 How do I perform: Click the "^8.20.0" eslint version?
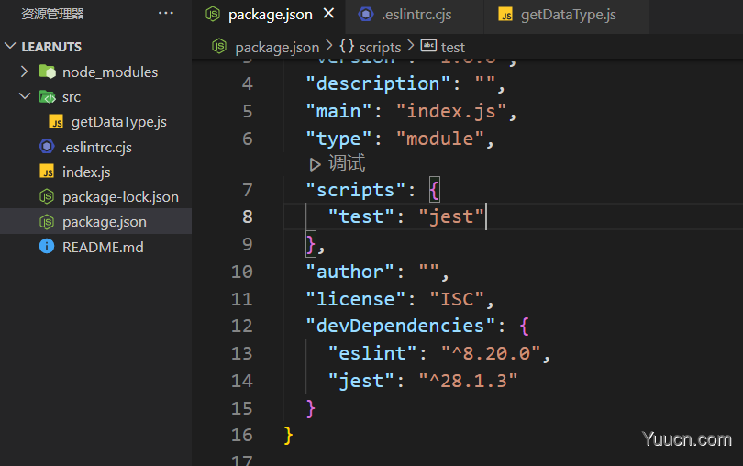click(x=491, y=353)
